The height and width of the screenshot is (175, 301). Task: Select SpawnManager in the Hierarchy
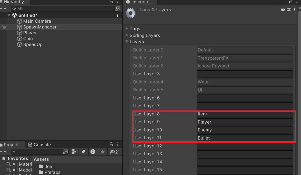(x=40, y=27)
